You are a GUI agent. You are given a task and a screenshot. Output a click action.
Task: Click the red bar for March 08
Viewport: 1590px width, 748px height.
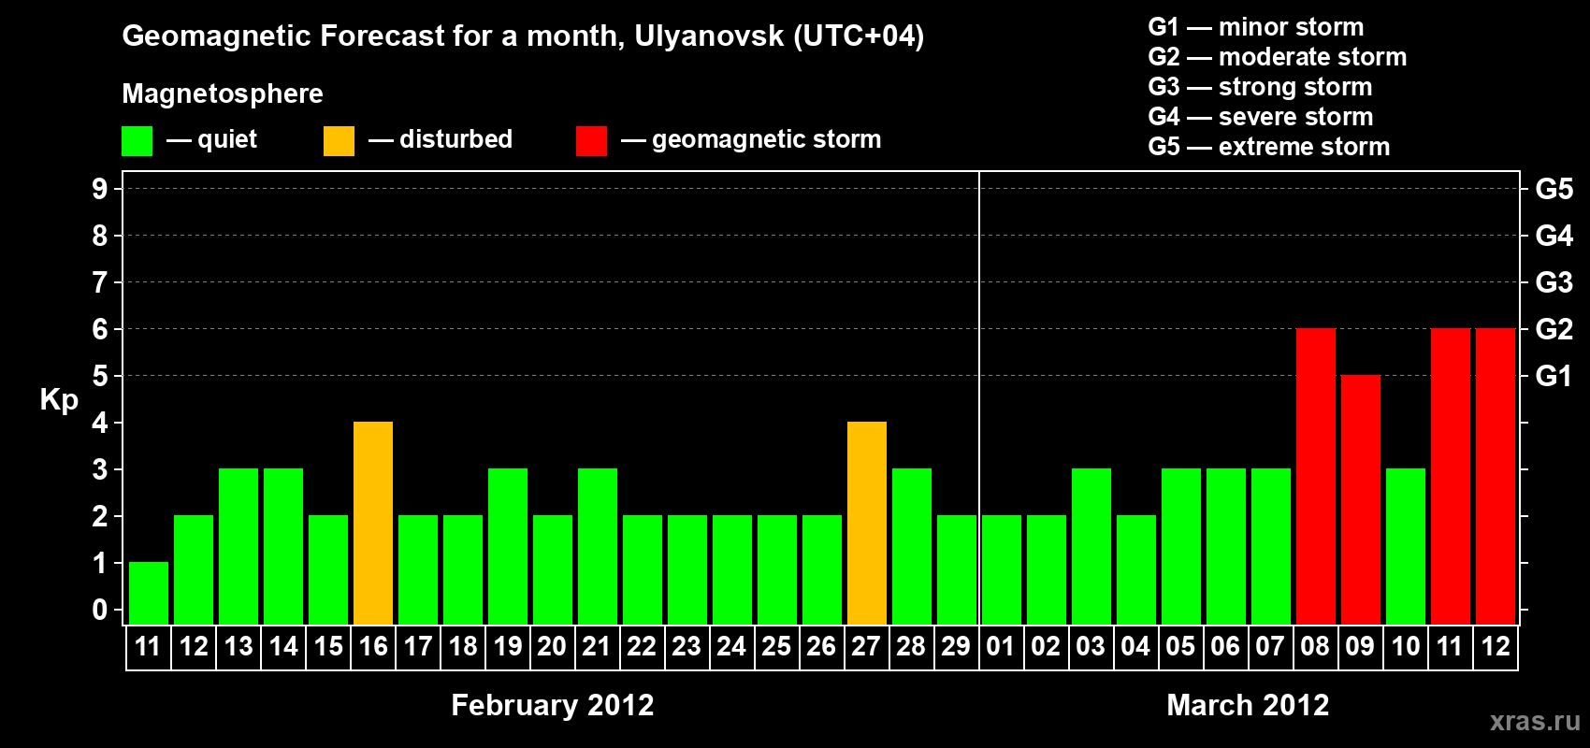pos(1316,476)
